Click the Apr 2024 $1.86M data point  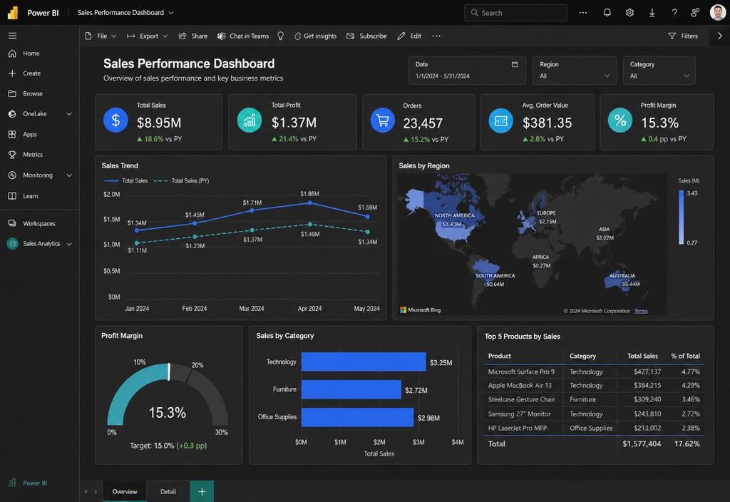pyautogui.click(x=309, y=203)
